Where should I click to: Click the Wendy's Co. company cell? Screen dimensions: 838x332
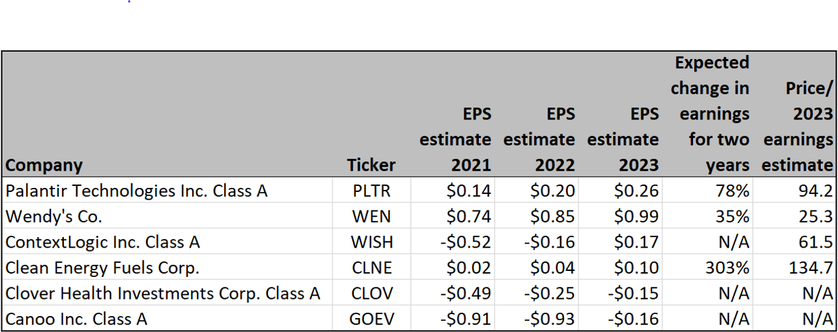click(x=54, y=216)
